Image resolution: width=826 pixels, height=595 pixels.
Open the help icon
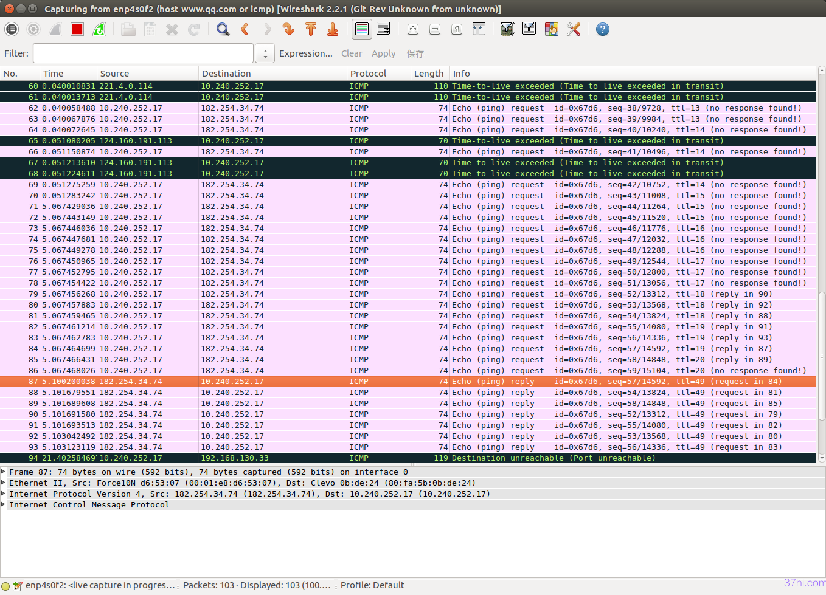tap(603, 29)
